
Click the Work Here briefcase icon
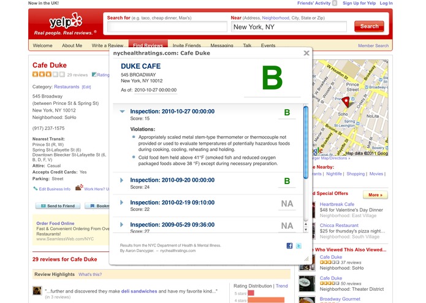79,187
